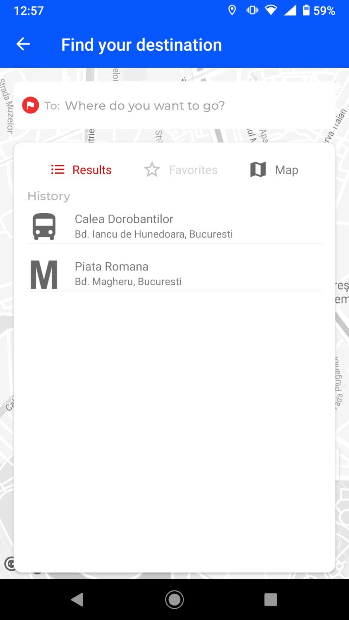The height and width of the screenshot is (620, 349).
Task: Tap the Android back navigation button
Action: (77, 599)
